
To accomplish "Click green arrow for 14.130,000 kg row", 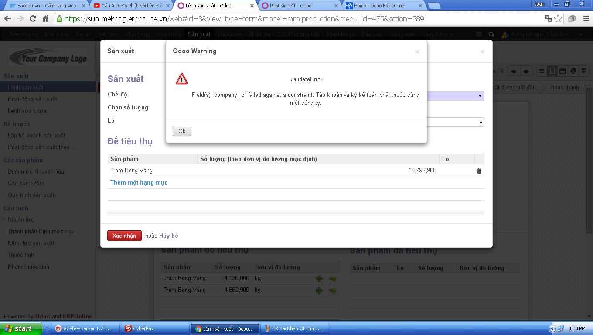I will (320, 278).
